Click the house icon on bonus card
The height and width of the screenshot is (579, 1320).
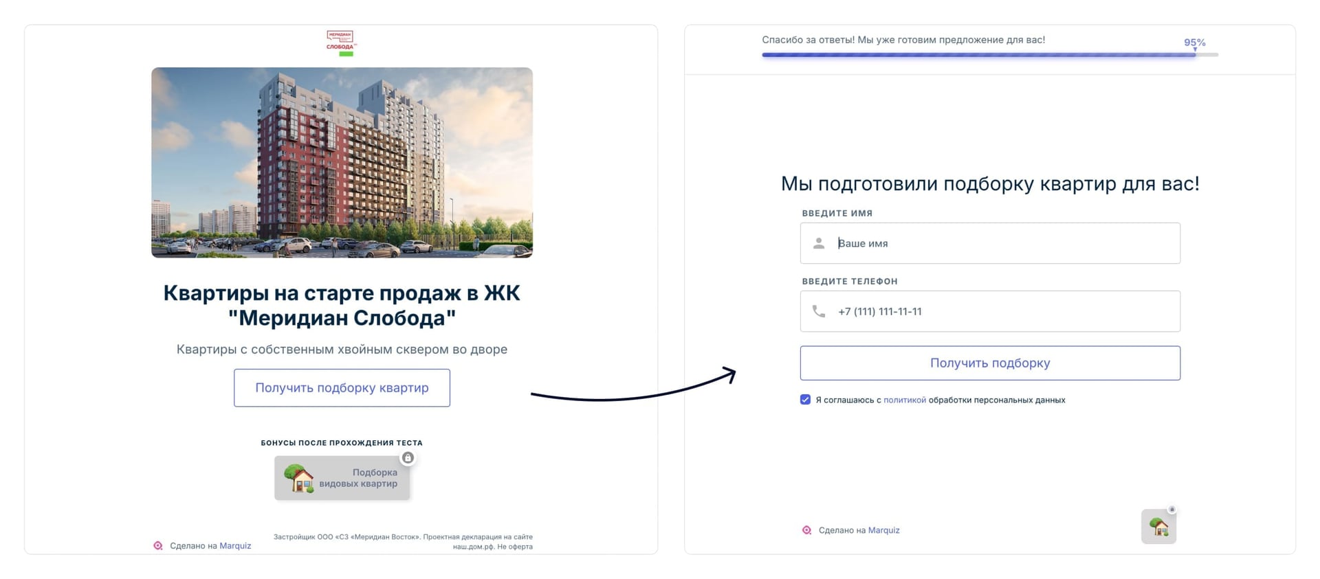click(x=298, y=479)
